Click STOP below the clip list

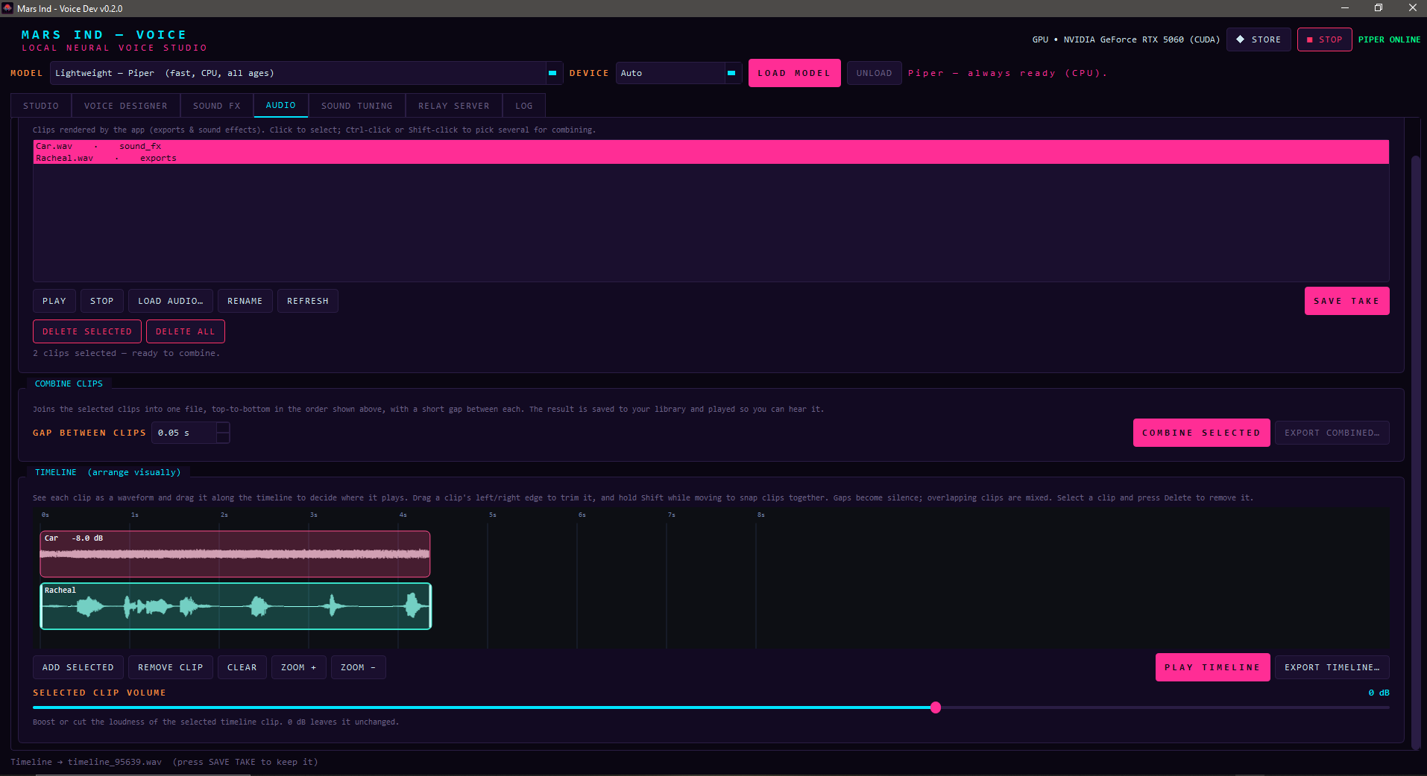[x=102, y=301]
